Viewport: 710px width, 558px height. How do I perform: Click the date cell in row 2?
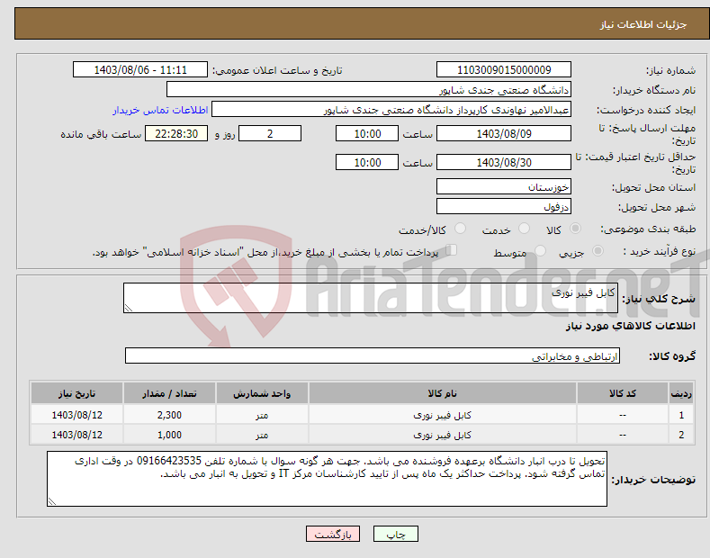(x=77, y=435)
